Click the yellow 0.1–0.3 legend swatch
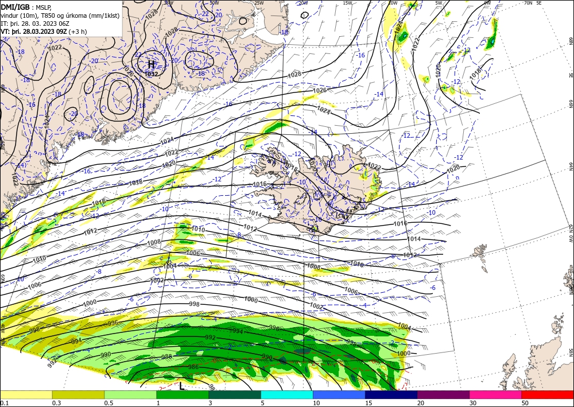 click(x=26, y=394)
